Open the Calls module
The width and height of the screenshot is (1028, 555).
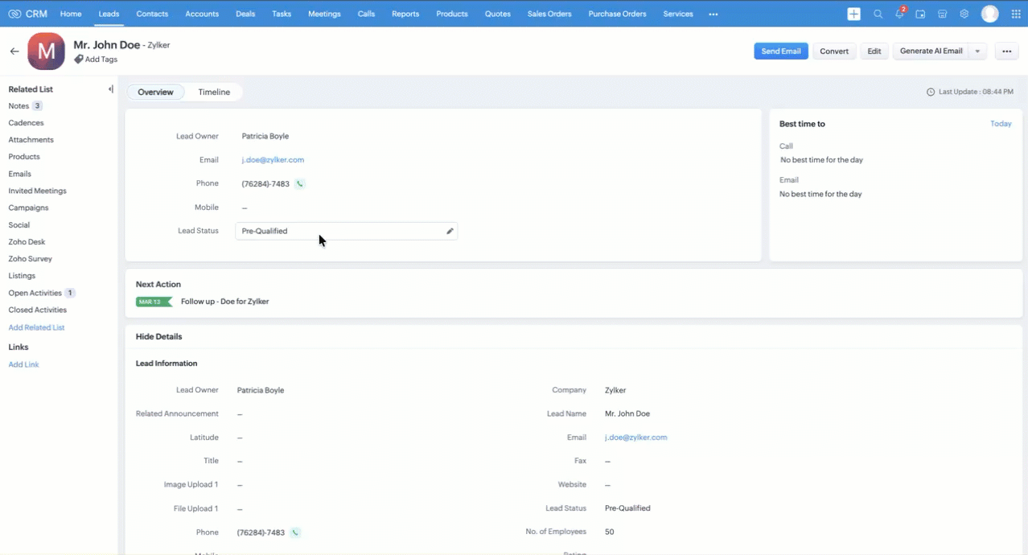pos(366,14)
